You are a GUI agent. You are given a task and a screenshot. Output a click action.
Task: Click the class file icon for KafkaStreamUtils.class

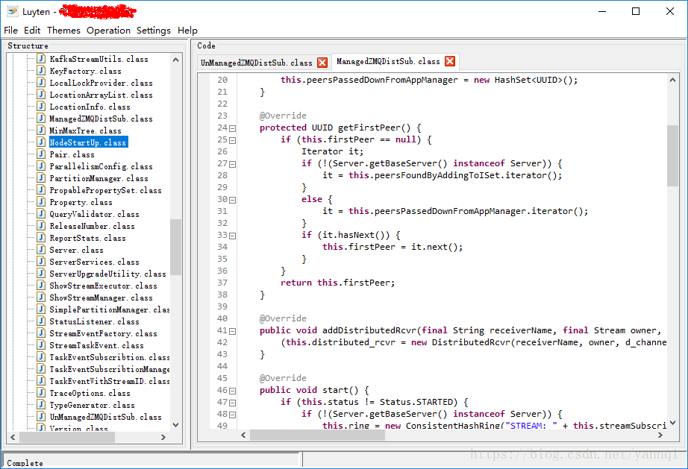(x=41, y=59)
